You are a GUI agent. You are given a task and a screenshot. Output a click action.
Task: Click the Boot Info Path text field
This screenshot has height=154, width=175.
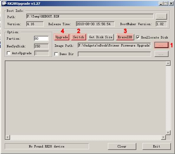pyautogui.click(x=90, y=17)
